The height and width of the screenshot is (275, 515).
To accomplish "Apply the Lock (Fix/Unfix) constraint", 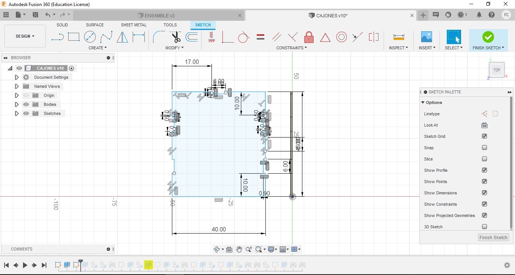I will coord(309,37).
